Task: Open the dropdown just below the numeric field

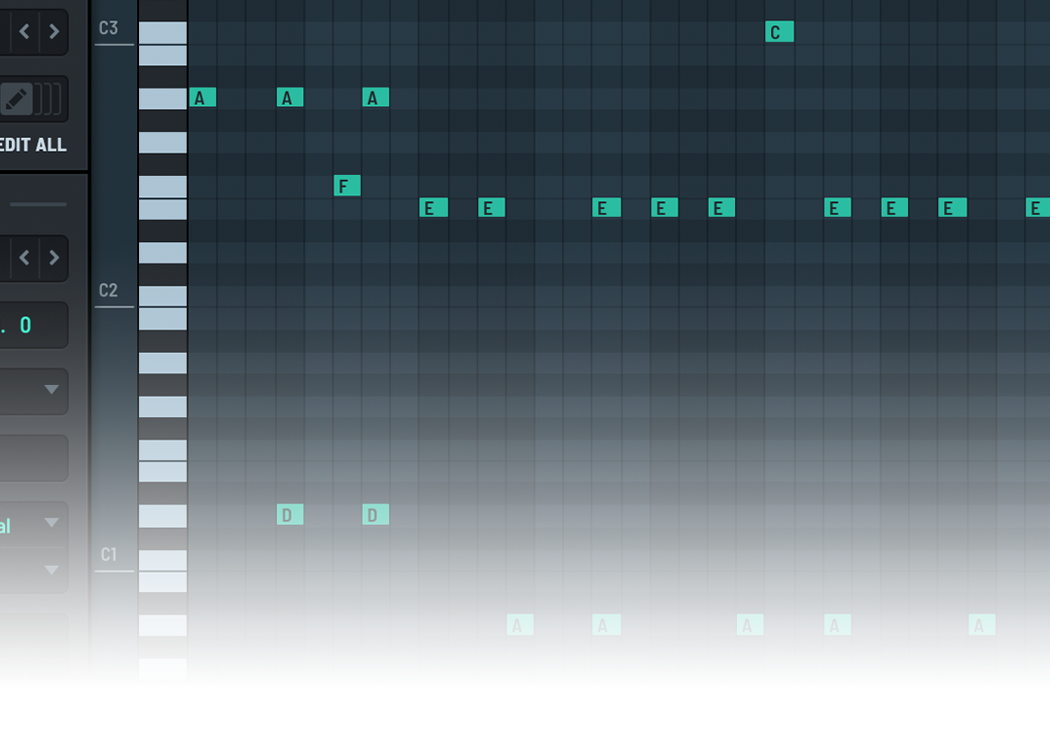Action: [34, 390]
